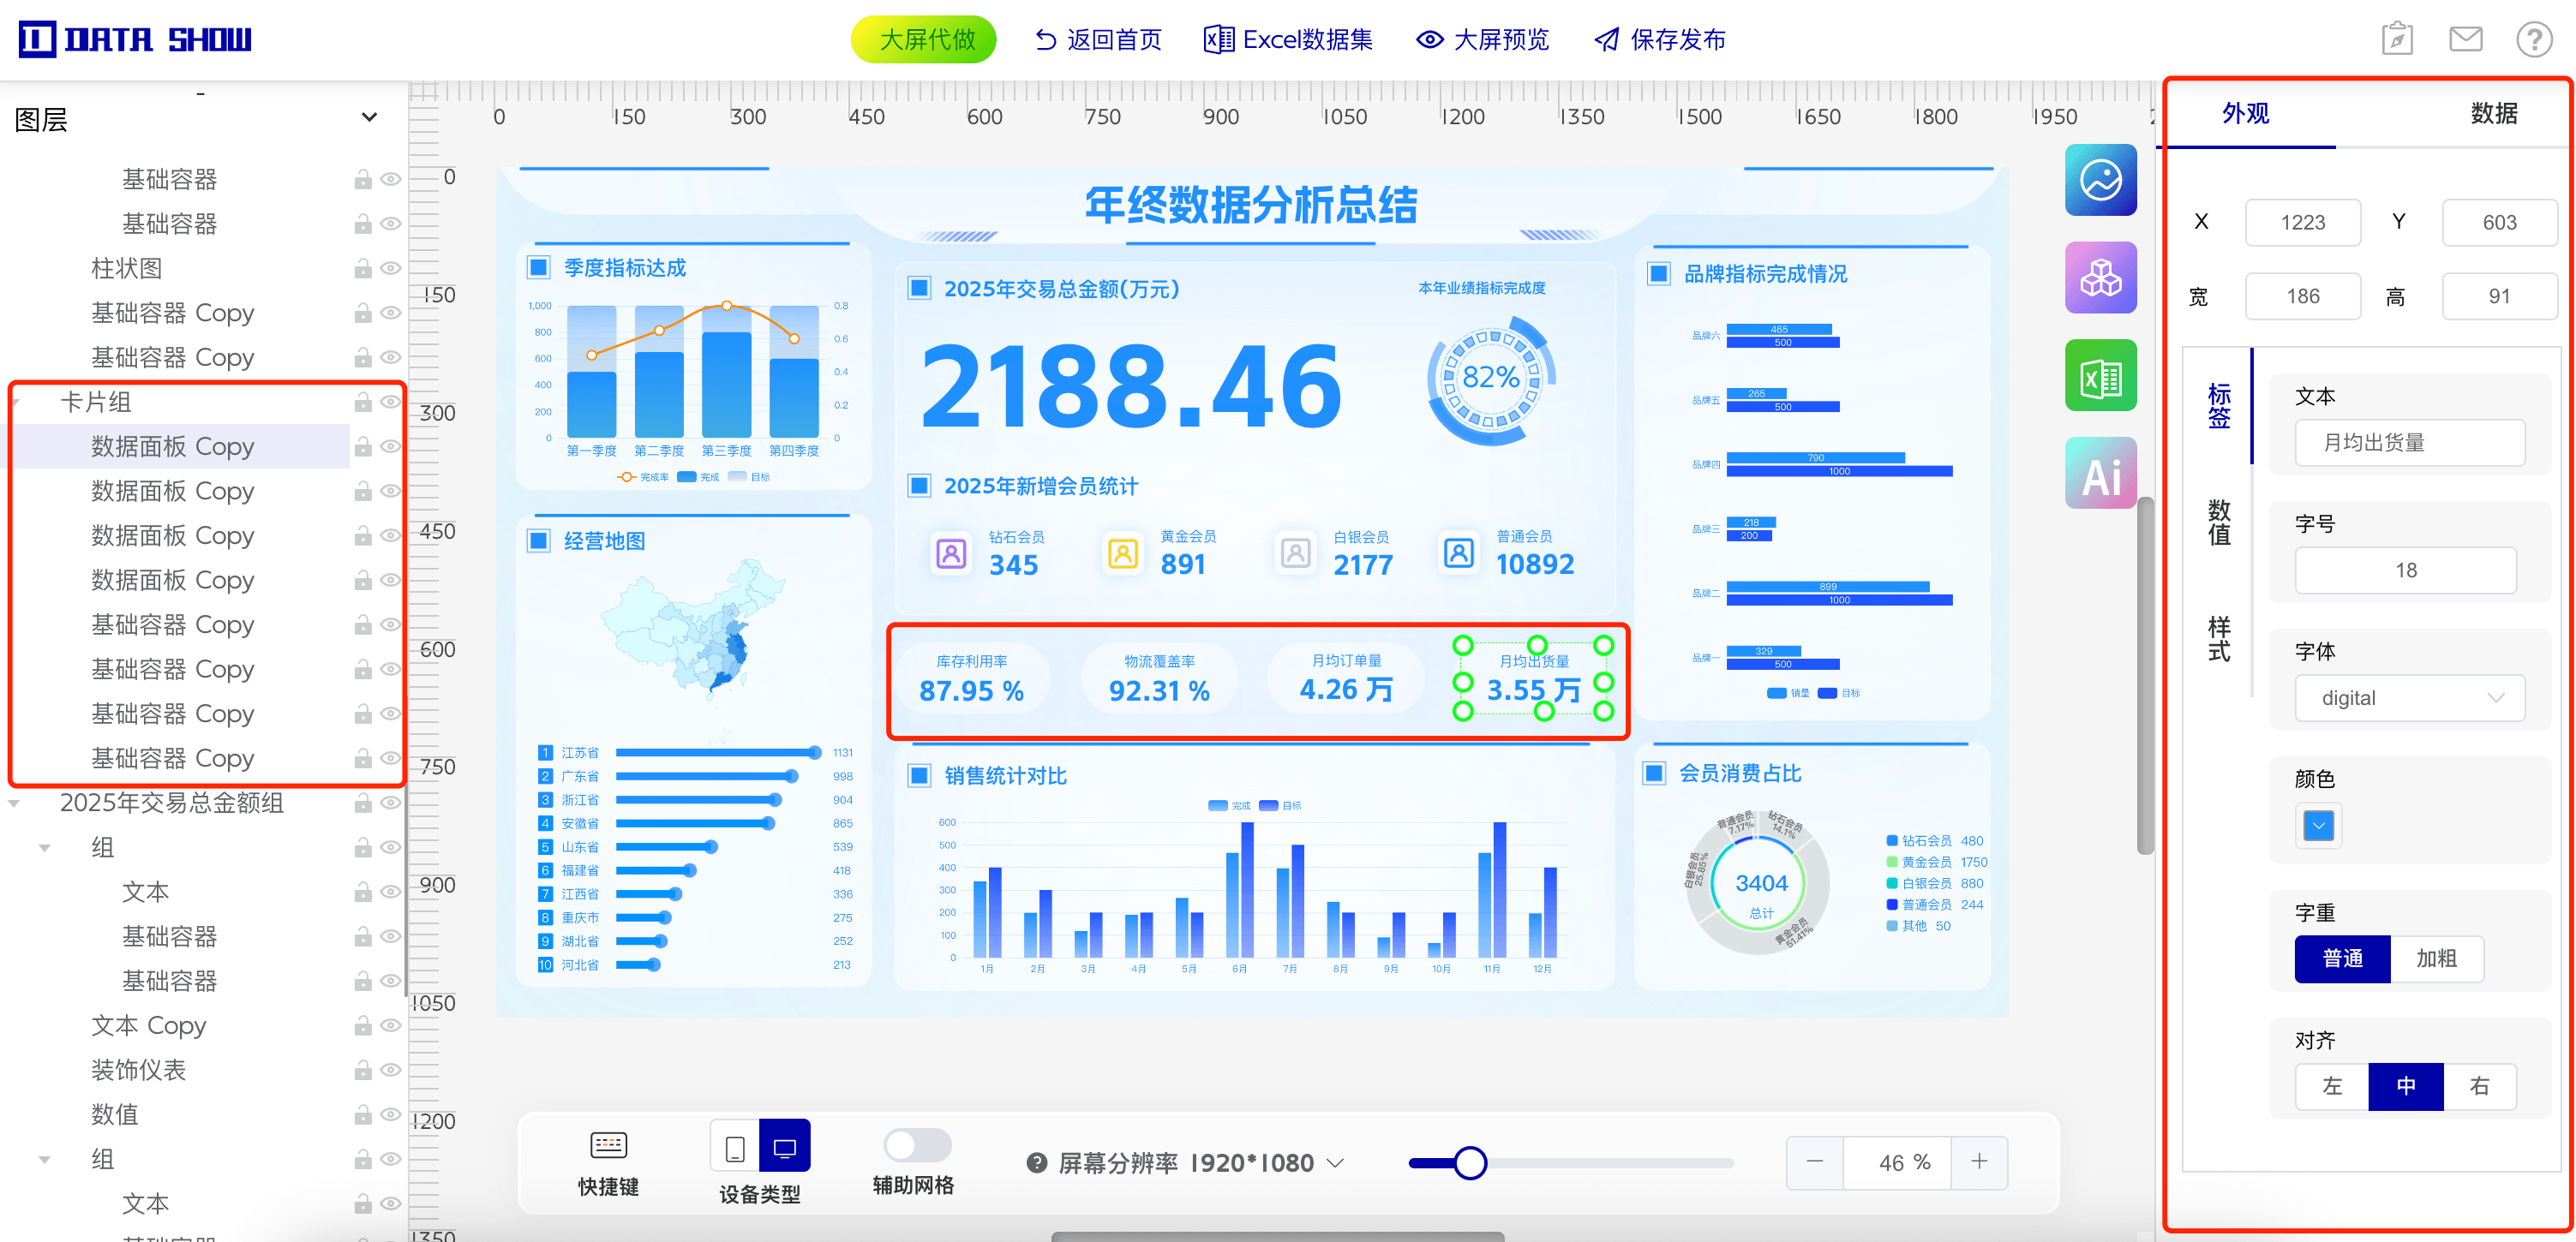This screenshot has height=1242, width=2576.
Task: Toggle the 辅助网格 grid switch
Action: tap(916, 1144)
